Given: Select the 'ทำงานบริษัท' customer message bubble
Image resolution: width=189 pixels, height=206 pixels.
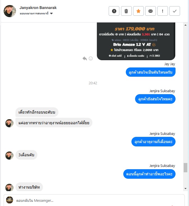Looking at the screenshot, I should coord(29,187).
